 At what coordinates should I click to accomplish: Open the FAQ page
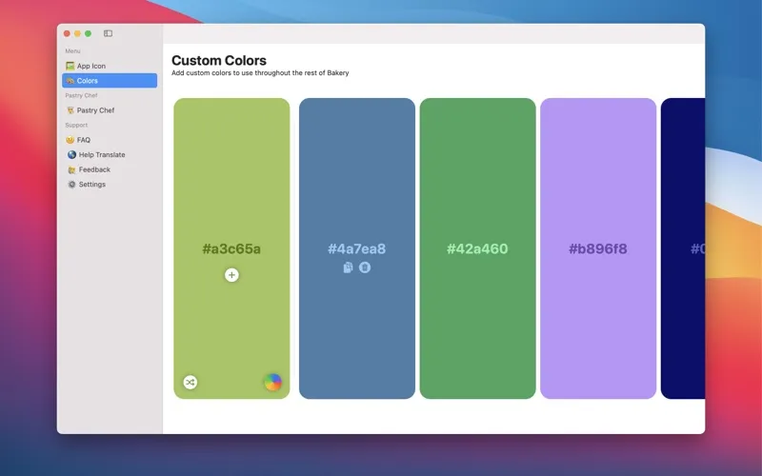(x=110, y=140)
